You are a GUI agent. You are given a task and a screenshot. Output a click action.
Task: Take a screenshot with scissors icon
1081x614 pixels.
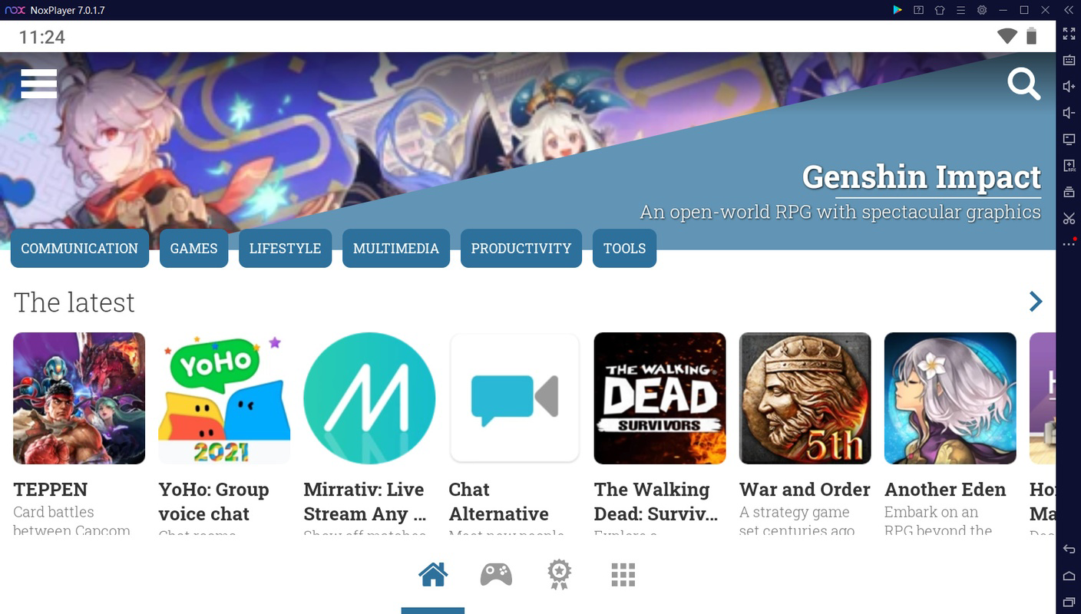pos(1069,218)
